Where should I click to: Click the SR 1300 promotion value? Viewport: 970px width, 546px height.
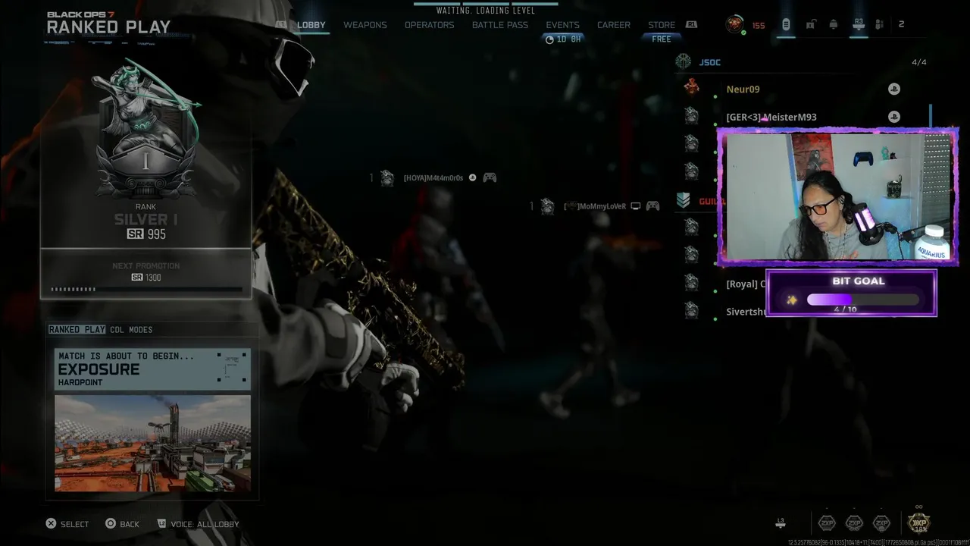[x=146, y=278]
